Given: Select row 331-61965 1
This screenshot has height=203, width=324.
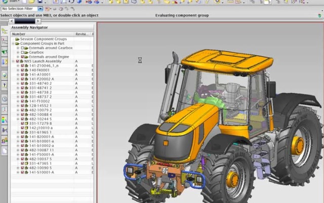Looking at the screenshot, I should tap(52, 132).
